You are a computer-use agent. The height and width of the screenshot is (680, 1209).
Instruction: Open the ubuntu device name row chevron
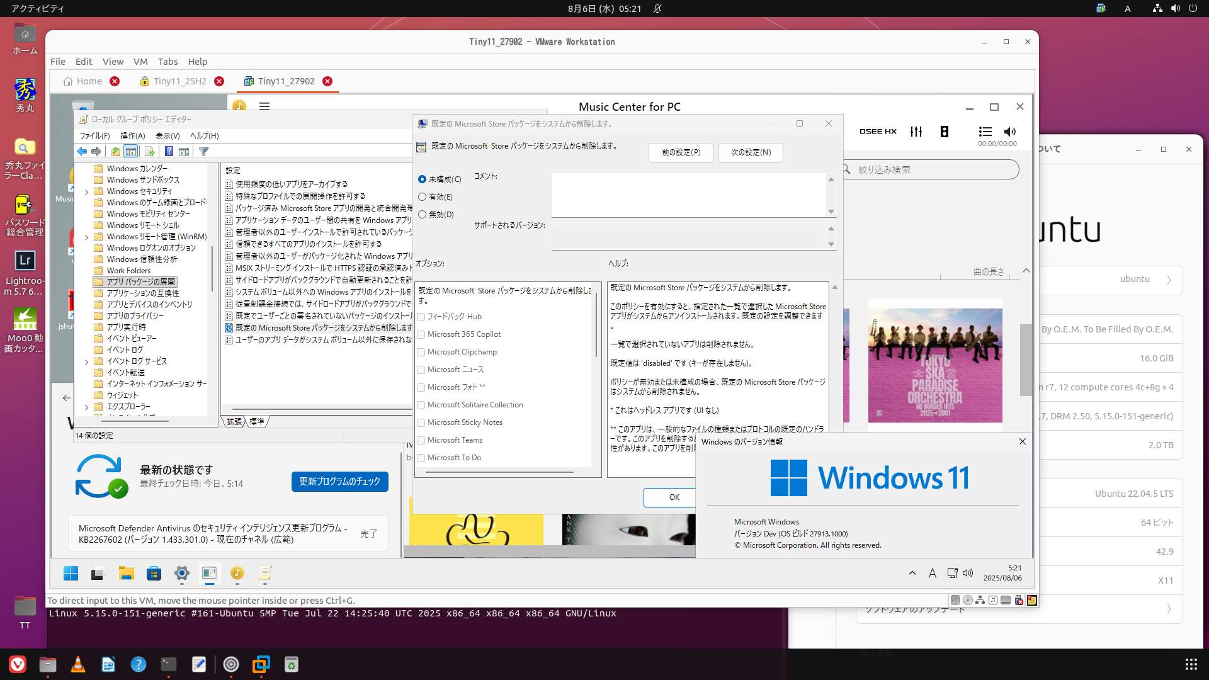pos(1169,280)
